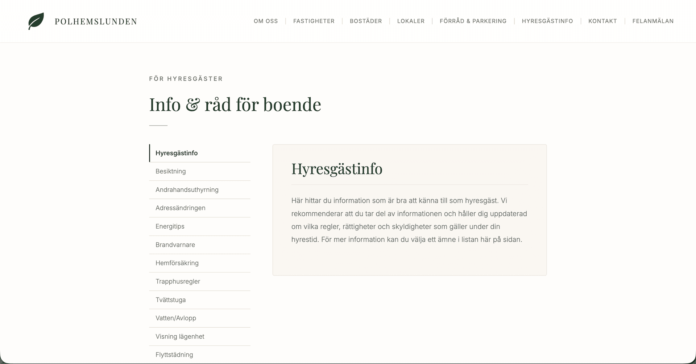
Task: Click the 'FÖR HYRESGÄSTER' label
Action: [186, 79]
